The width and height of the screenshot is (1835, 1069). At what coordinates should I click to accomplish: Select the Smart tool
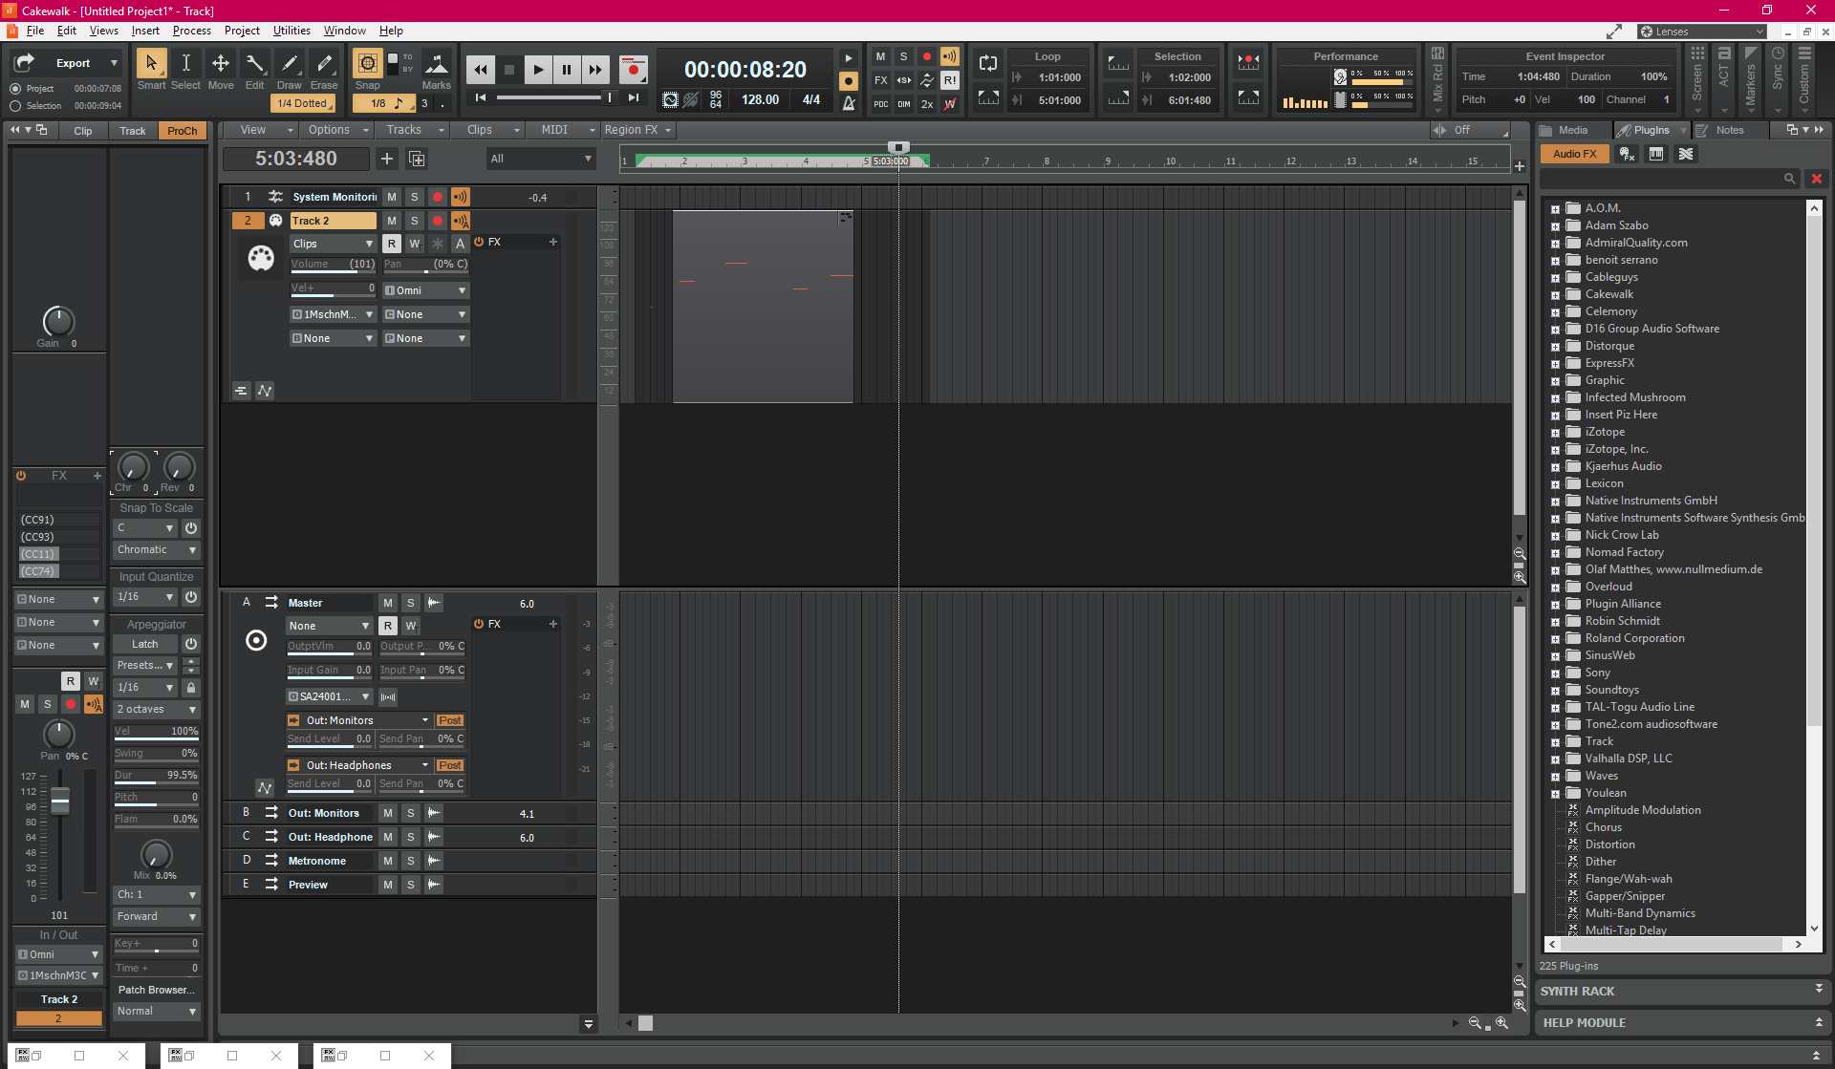[150, 63]
